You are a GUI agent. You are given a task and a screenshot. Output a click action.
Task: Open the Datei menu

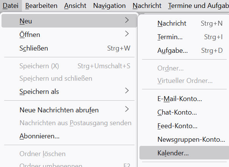tap(11, 6)
